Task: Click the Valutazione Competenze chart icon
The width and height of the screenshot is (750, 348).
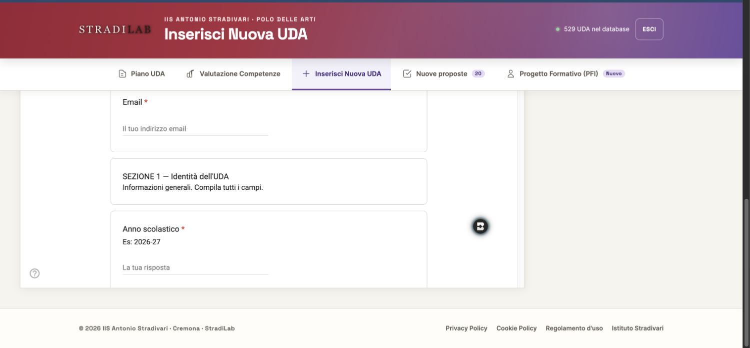Action: pos(190,74)
